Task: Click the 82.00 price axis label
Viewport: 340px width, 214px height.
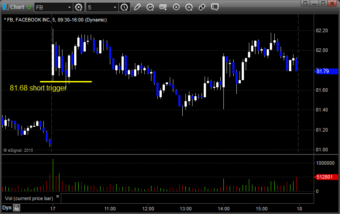Action: tap(322, 51)
